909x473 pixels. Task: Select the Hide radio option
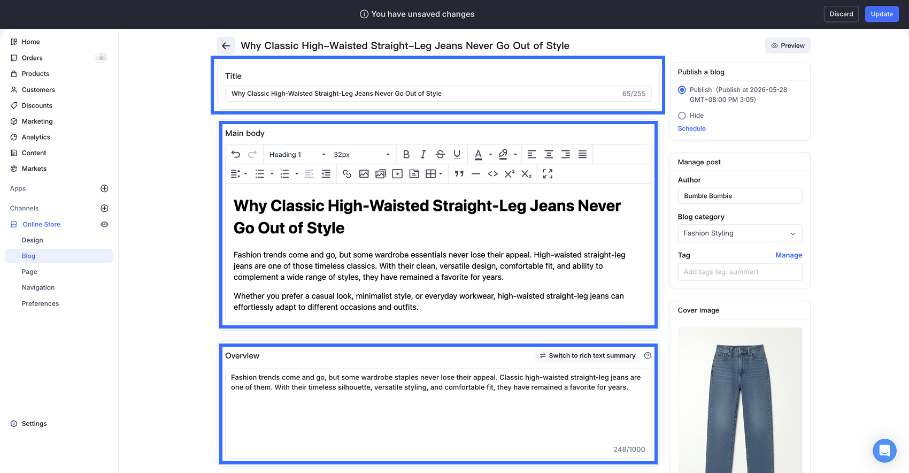click(x=682, y=116)
